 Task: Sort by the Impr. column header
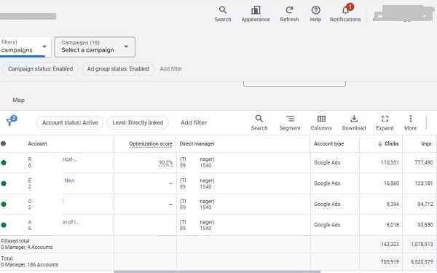pyautogui.click(x=427, y=143)
